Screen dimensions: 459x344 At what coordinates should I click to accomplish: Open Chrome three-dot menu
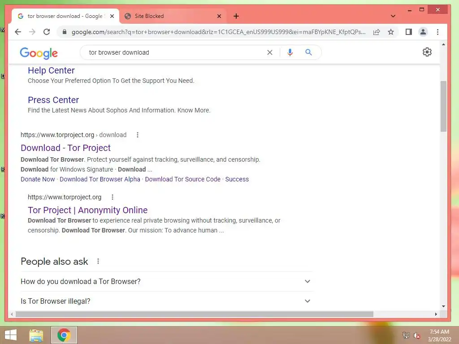click(x=437, y=32)
